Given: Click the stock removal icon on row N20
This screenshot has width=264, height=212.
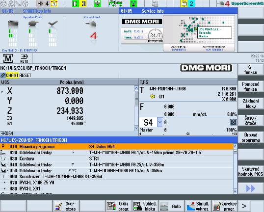Looking at the screenshot, I should 3,153.
